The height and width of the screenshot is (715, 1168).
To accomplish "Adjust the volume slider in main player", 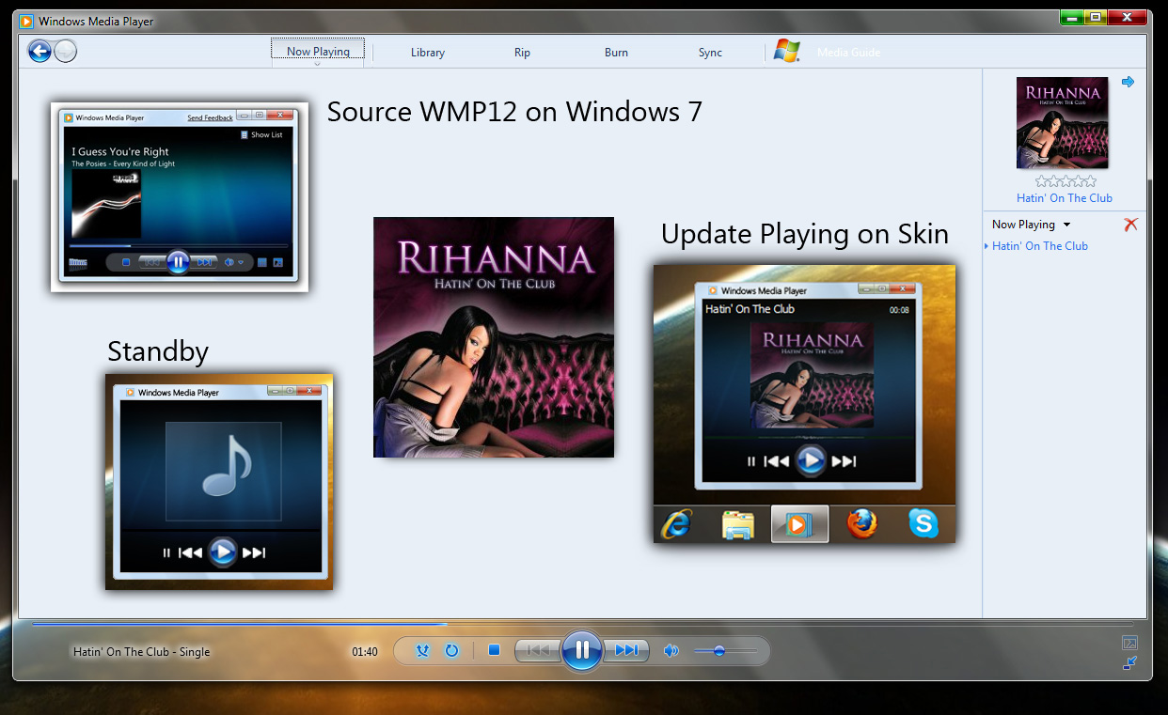I will pos(724,651).
